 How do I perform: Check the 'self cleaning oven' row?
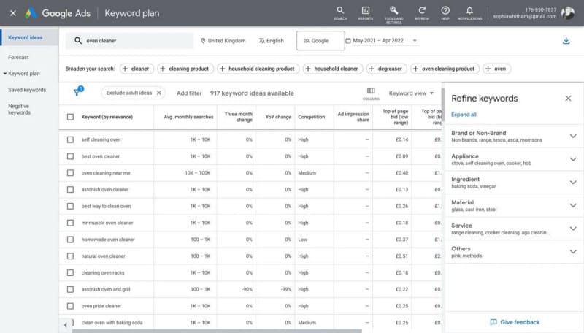tap(70, 139)
